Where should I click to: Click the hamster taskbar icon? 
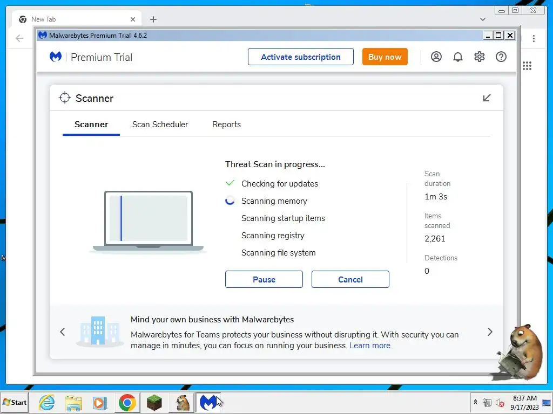(x=183, y=402)
